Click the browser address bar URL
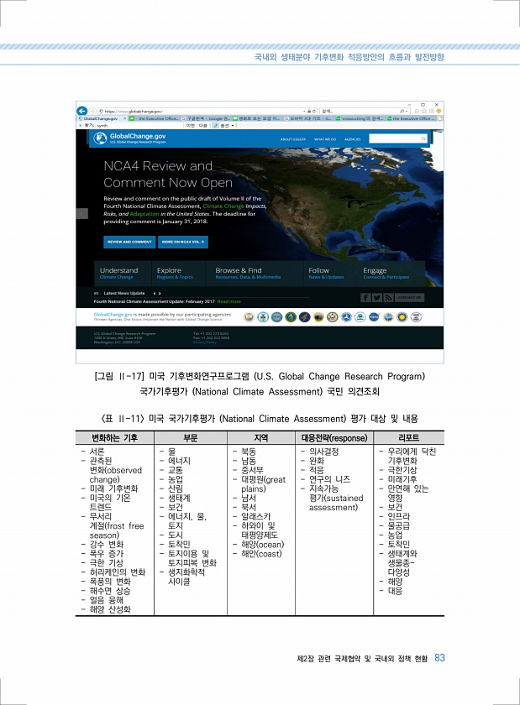 134,111
